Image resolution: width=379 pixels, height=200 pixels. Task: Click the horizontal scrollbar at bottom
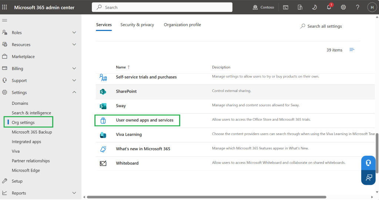coord(207,197)
